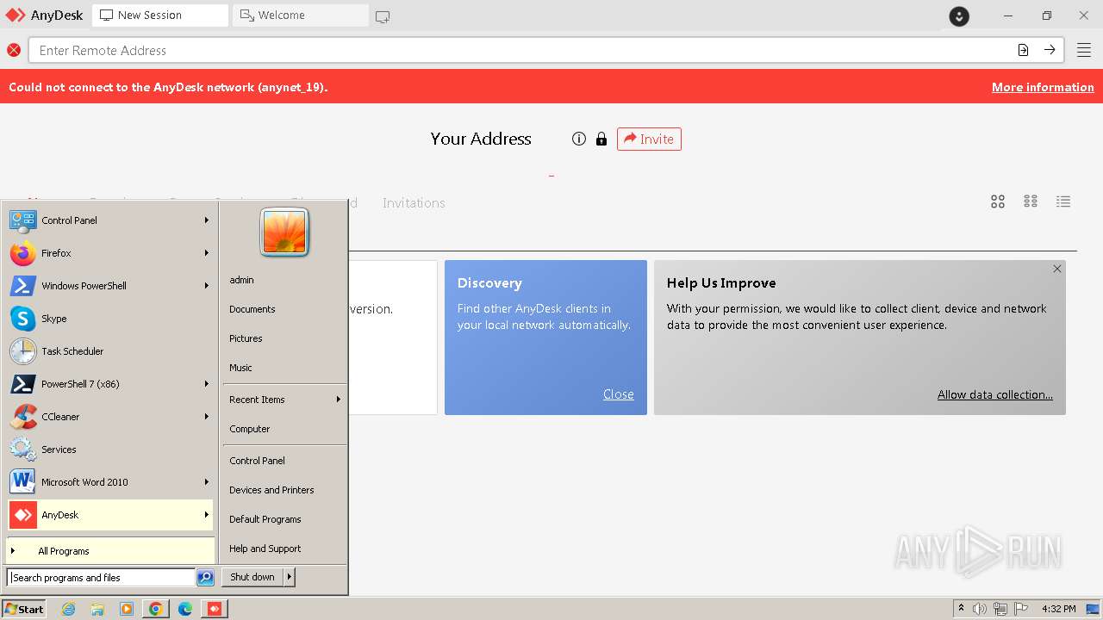This screenshot has width=1103, height=620.
Task: Open Services from start menu
Action: point(110,449)
